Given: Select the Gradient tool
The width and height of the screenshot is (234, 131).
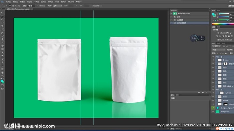Looking at the screenshot, I should click(2, 49).
